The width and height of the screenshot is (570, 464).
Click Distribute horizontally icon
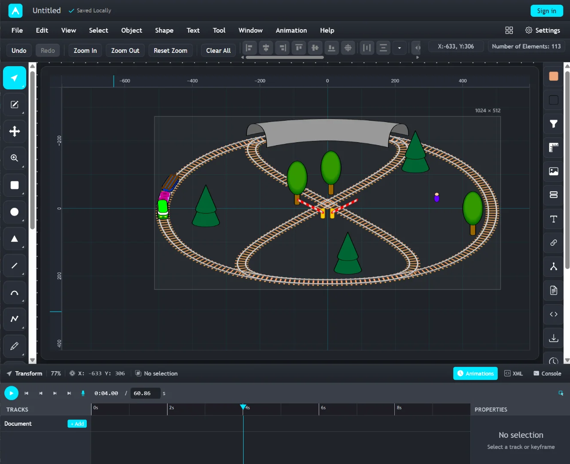pos(367,48)
